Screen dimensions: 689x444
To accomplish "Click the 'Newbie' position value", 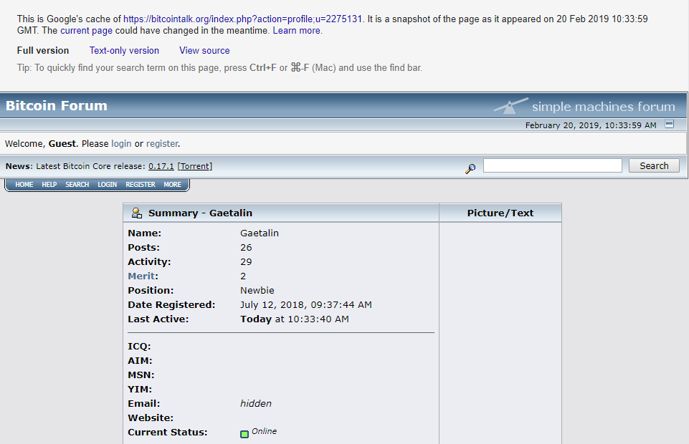I will (x=257, y=291).
